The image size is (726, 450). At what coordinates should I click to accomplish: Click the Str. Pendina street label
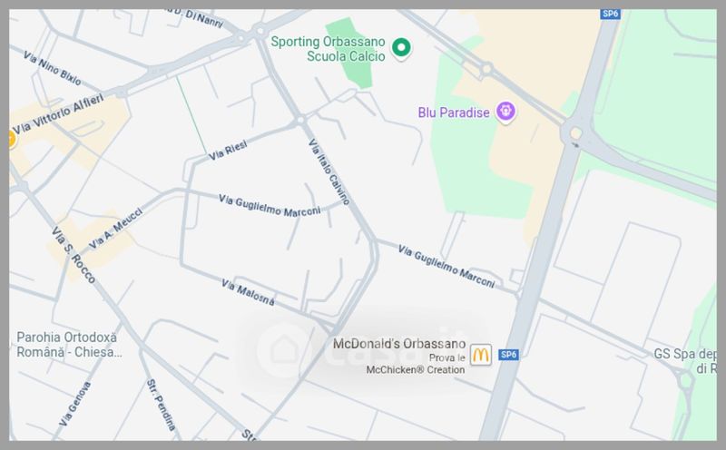(x=162, y=406)
